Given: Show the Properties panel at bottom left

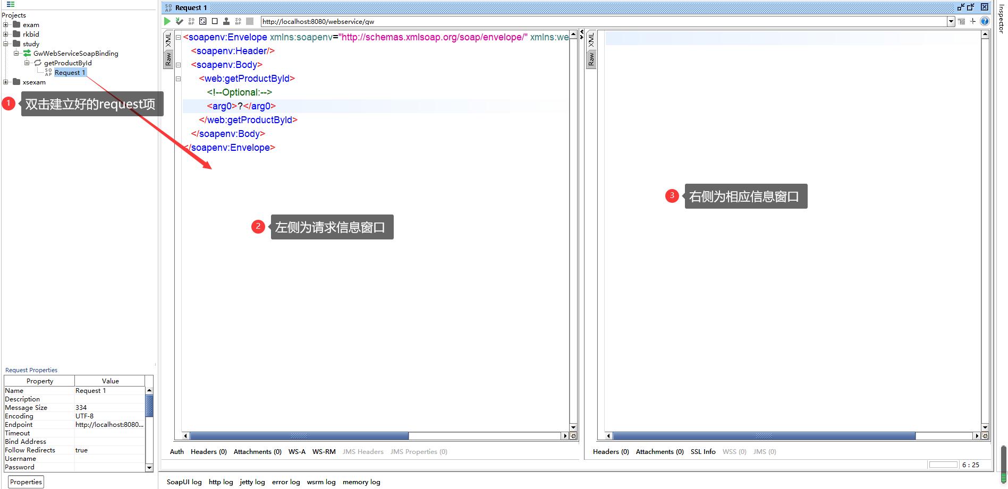Looking at the screenshot, I should [x=26, y=482].
